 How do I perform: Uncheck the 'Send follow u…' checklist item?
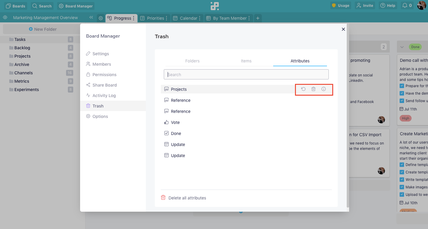402,101
